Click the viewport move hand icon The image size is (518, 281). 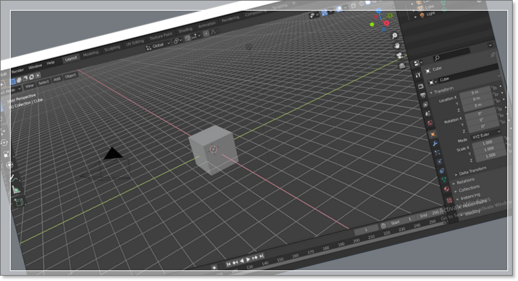tap(397, 45)
